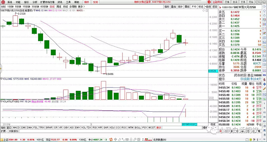Select the 1分钟 period
This screenshot has height=142, width=267.
point(10,7)
